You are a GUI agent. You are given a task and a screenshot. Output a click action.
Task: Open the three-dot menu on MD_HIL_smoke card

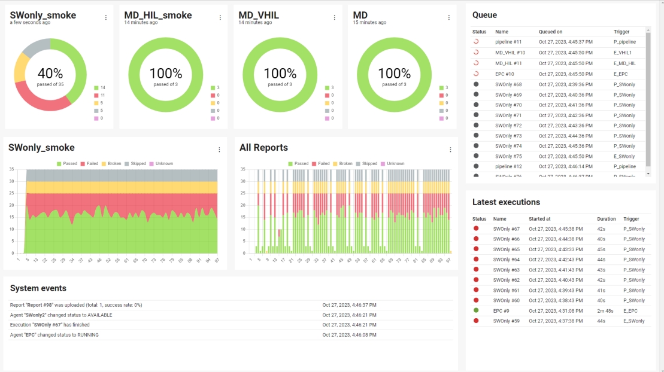[x=220, y=17]
